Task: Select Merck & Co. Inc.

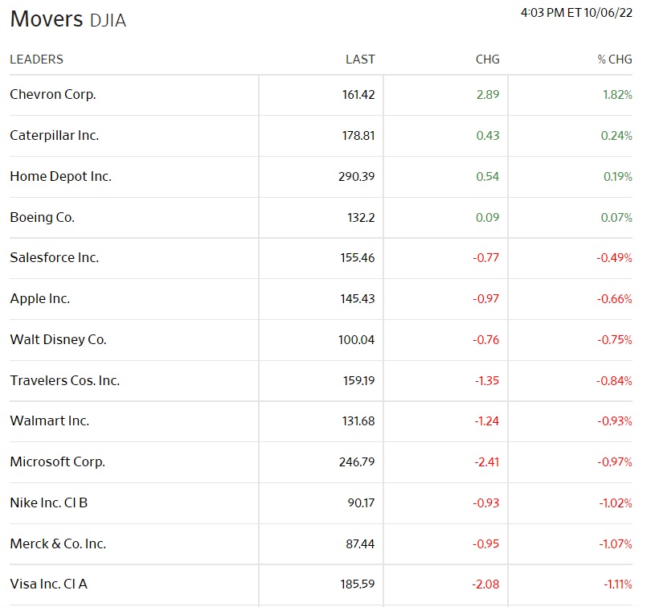Action: pyautogui.click(x=58, y=543)
